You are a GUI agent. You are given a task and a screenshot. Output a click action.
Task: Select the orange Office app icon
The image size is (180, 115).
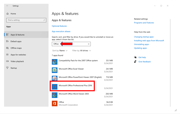pos(55,103)
